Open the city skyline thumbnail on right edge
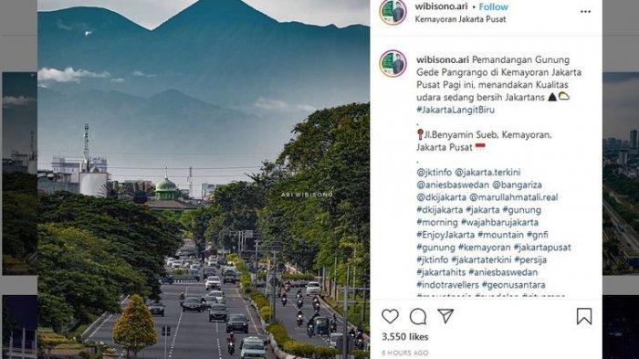The height and width of the screenshot is (359, 639). pos(621,174)
